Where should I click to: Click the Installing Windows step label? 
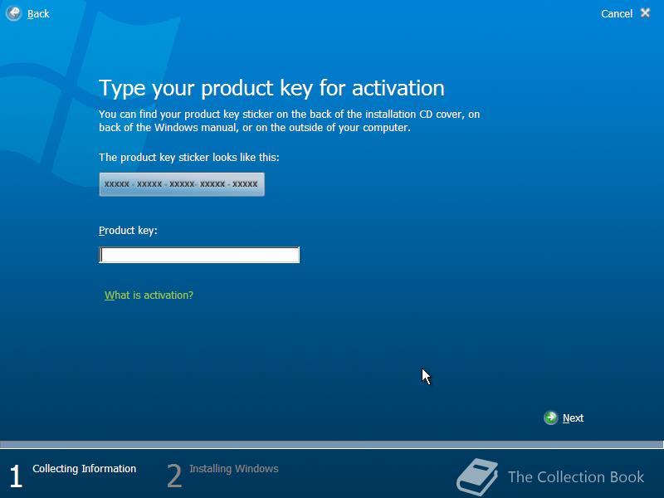[234, 469]
